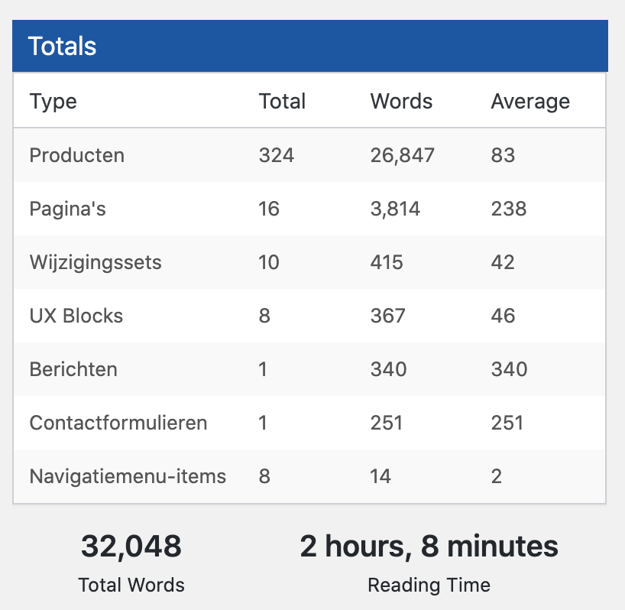The width and height of the screenshot is (625, 610).
Task: Select the Type column header
Action: tap(53, 101)
